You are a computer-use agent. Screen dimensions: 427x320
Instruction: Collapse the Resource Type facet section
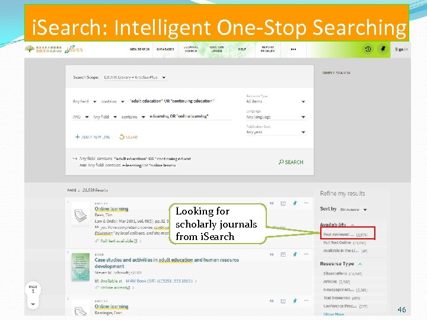tap(360, 264)
